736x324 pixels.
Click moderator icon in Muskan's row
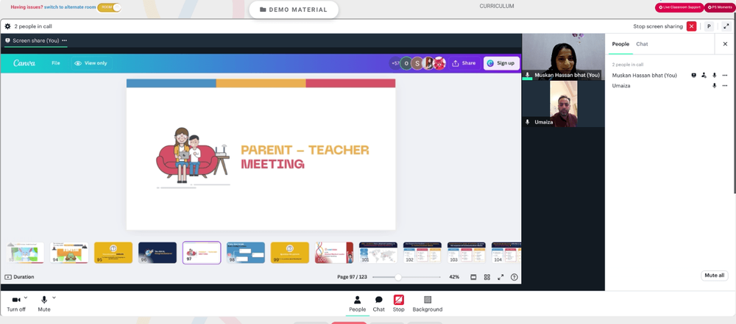[704, 76]
